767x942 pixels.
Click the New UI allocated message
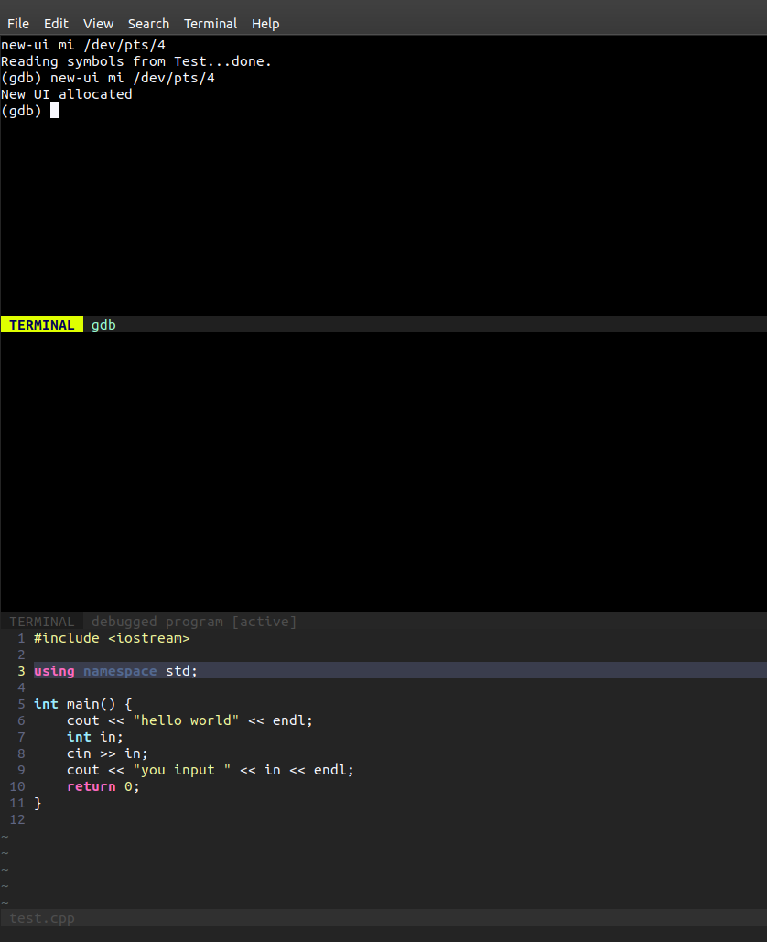67,93
